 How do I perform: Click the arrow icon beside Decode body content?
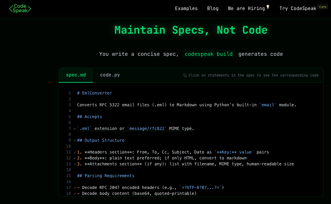[75, 194]
